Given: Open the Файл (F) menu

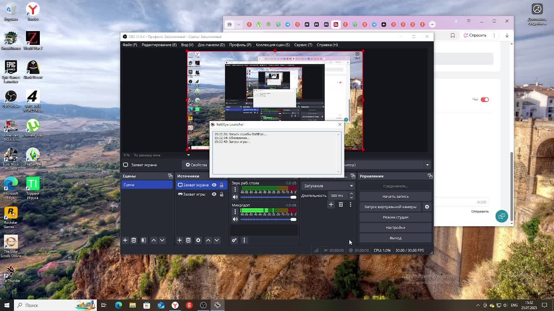Looking at the screenshot, I should pyautogui.click(x=129, y=45).
